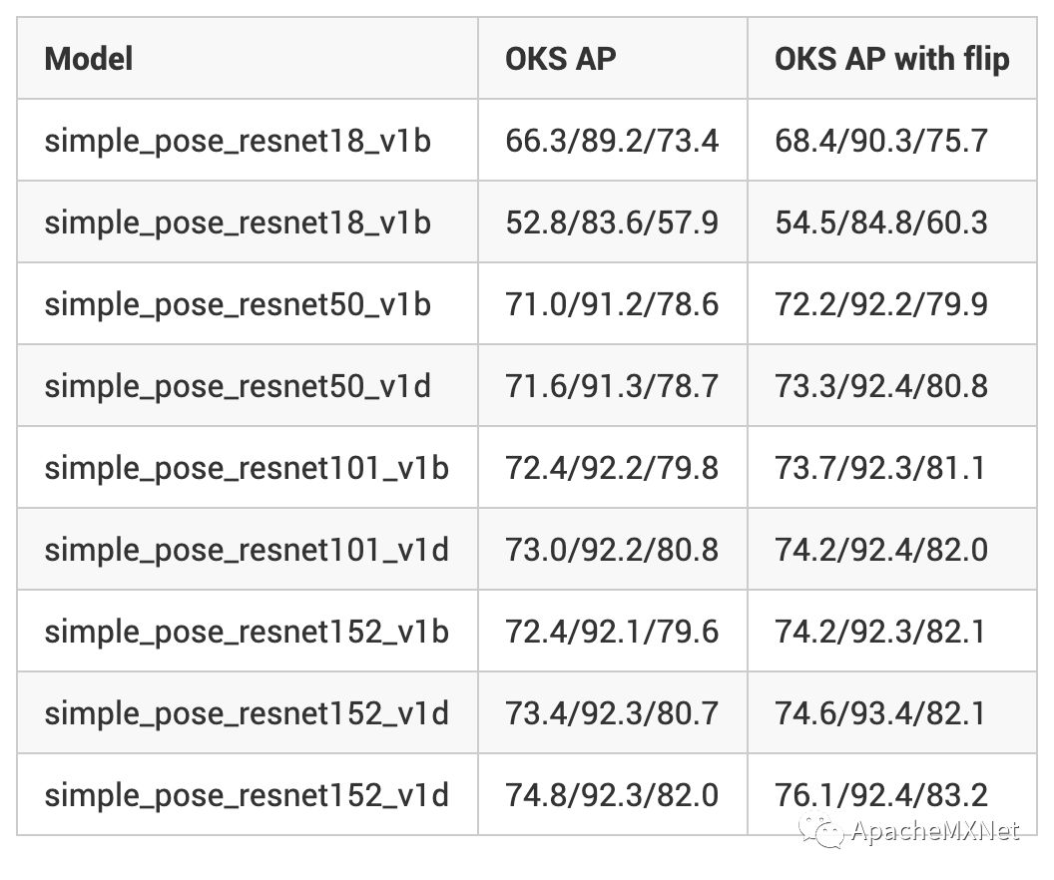The image size is (1054, 880).
Task: Select the simple_pose_resnet50_v1b model name
Action: pyautogui.click(x=238, y=304)
